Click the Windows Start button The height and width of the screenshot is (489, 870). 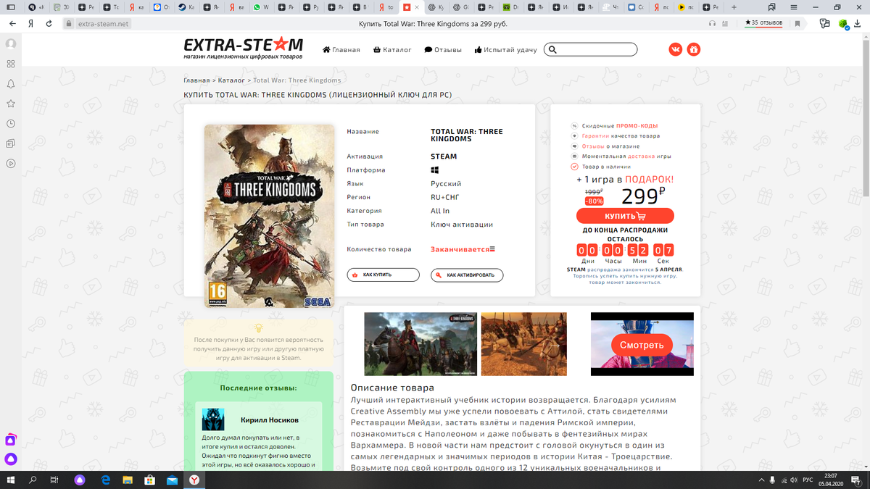point(12,480)
